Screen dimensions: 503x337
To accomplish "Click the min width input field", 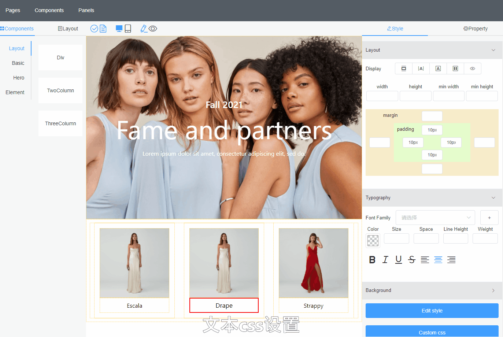I will click(x=449, y=96).
